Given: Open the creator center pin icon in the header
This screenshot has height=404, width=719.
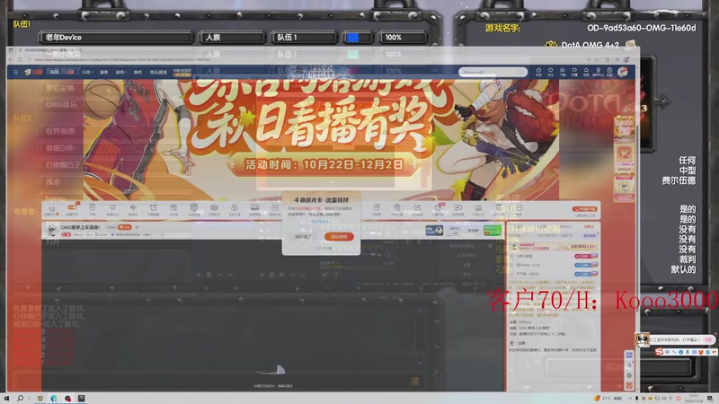Looking at the screenshot, I should pyautogui.click(x=598, y=72).
